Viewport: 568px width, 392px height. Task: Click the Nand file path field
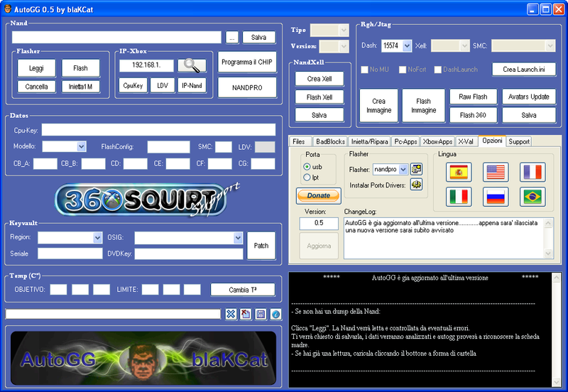[x=116, y=38]
